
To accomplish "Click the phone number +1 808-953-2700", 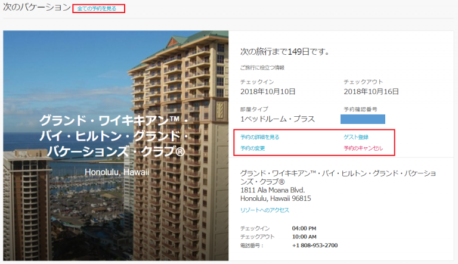I will pos(315,246).
